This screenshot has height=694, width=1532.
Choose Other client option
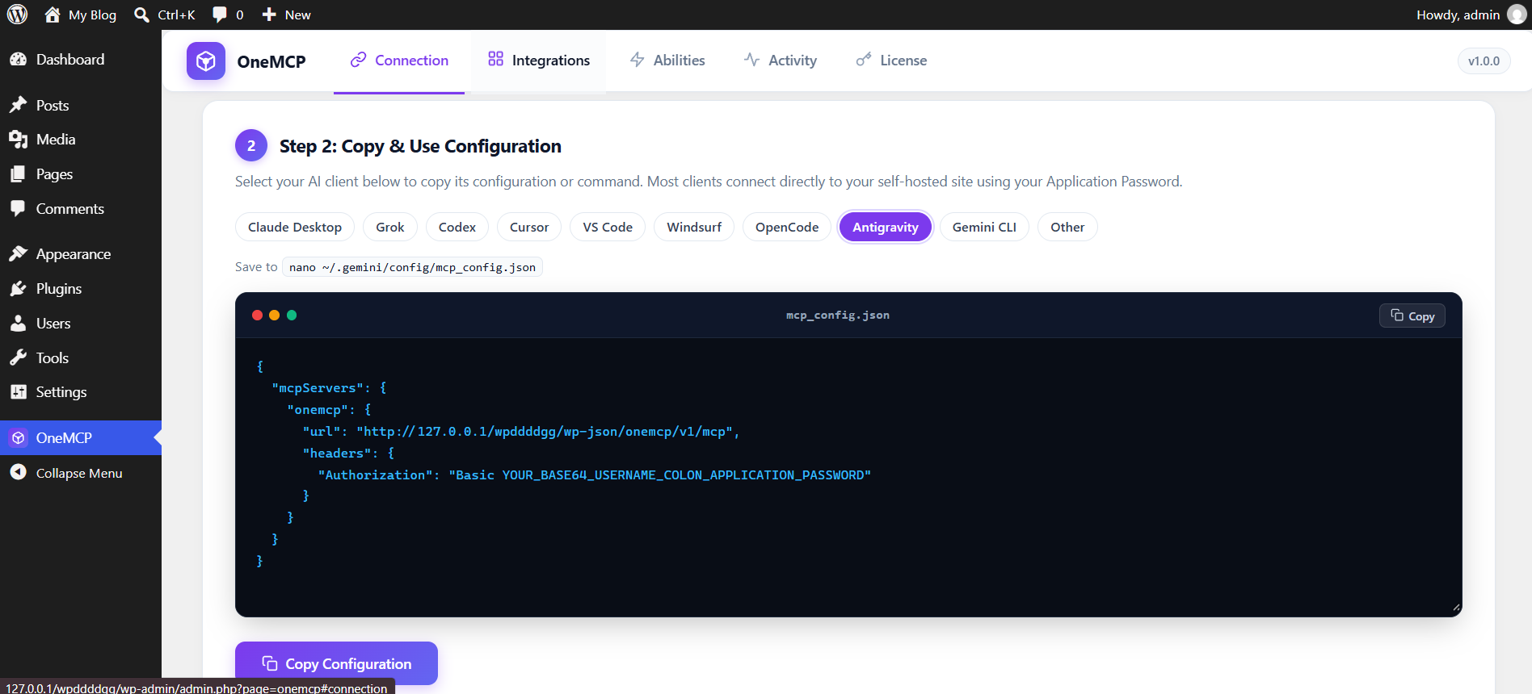(x=1067, y=227)
